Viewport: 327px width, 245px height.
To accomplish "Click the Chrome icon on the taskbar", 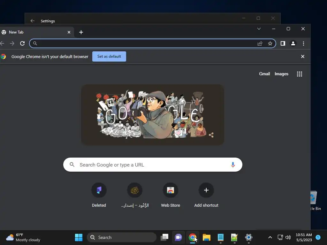I will [192, 237].
